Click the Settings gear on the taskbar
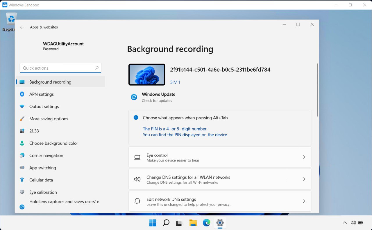The height and width of the screenshot is (230, 372). tap(220, 223)
